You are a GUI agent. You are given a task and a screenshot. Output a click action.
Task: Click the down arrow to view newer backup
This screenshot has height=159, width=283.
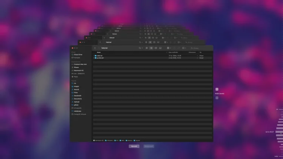coord(217,98)
